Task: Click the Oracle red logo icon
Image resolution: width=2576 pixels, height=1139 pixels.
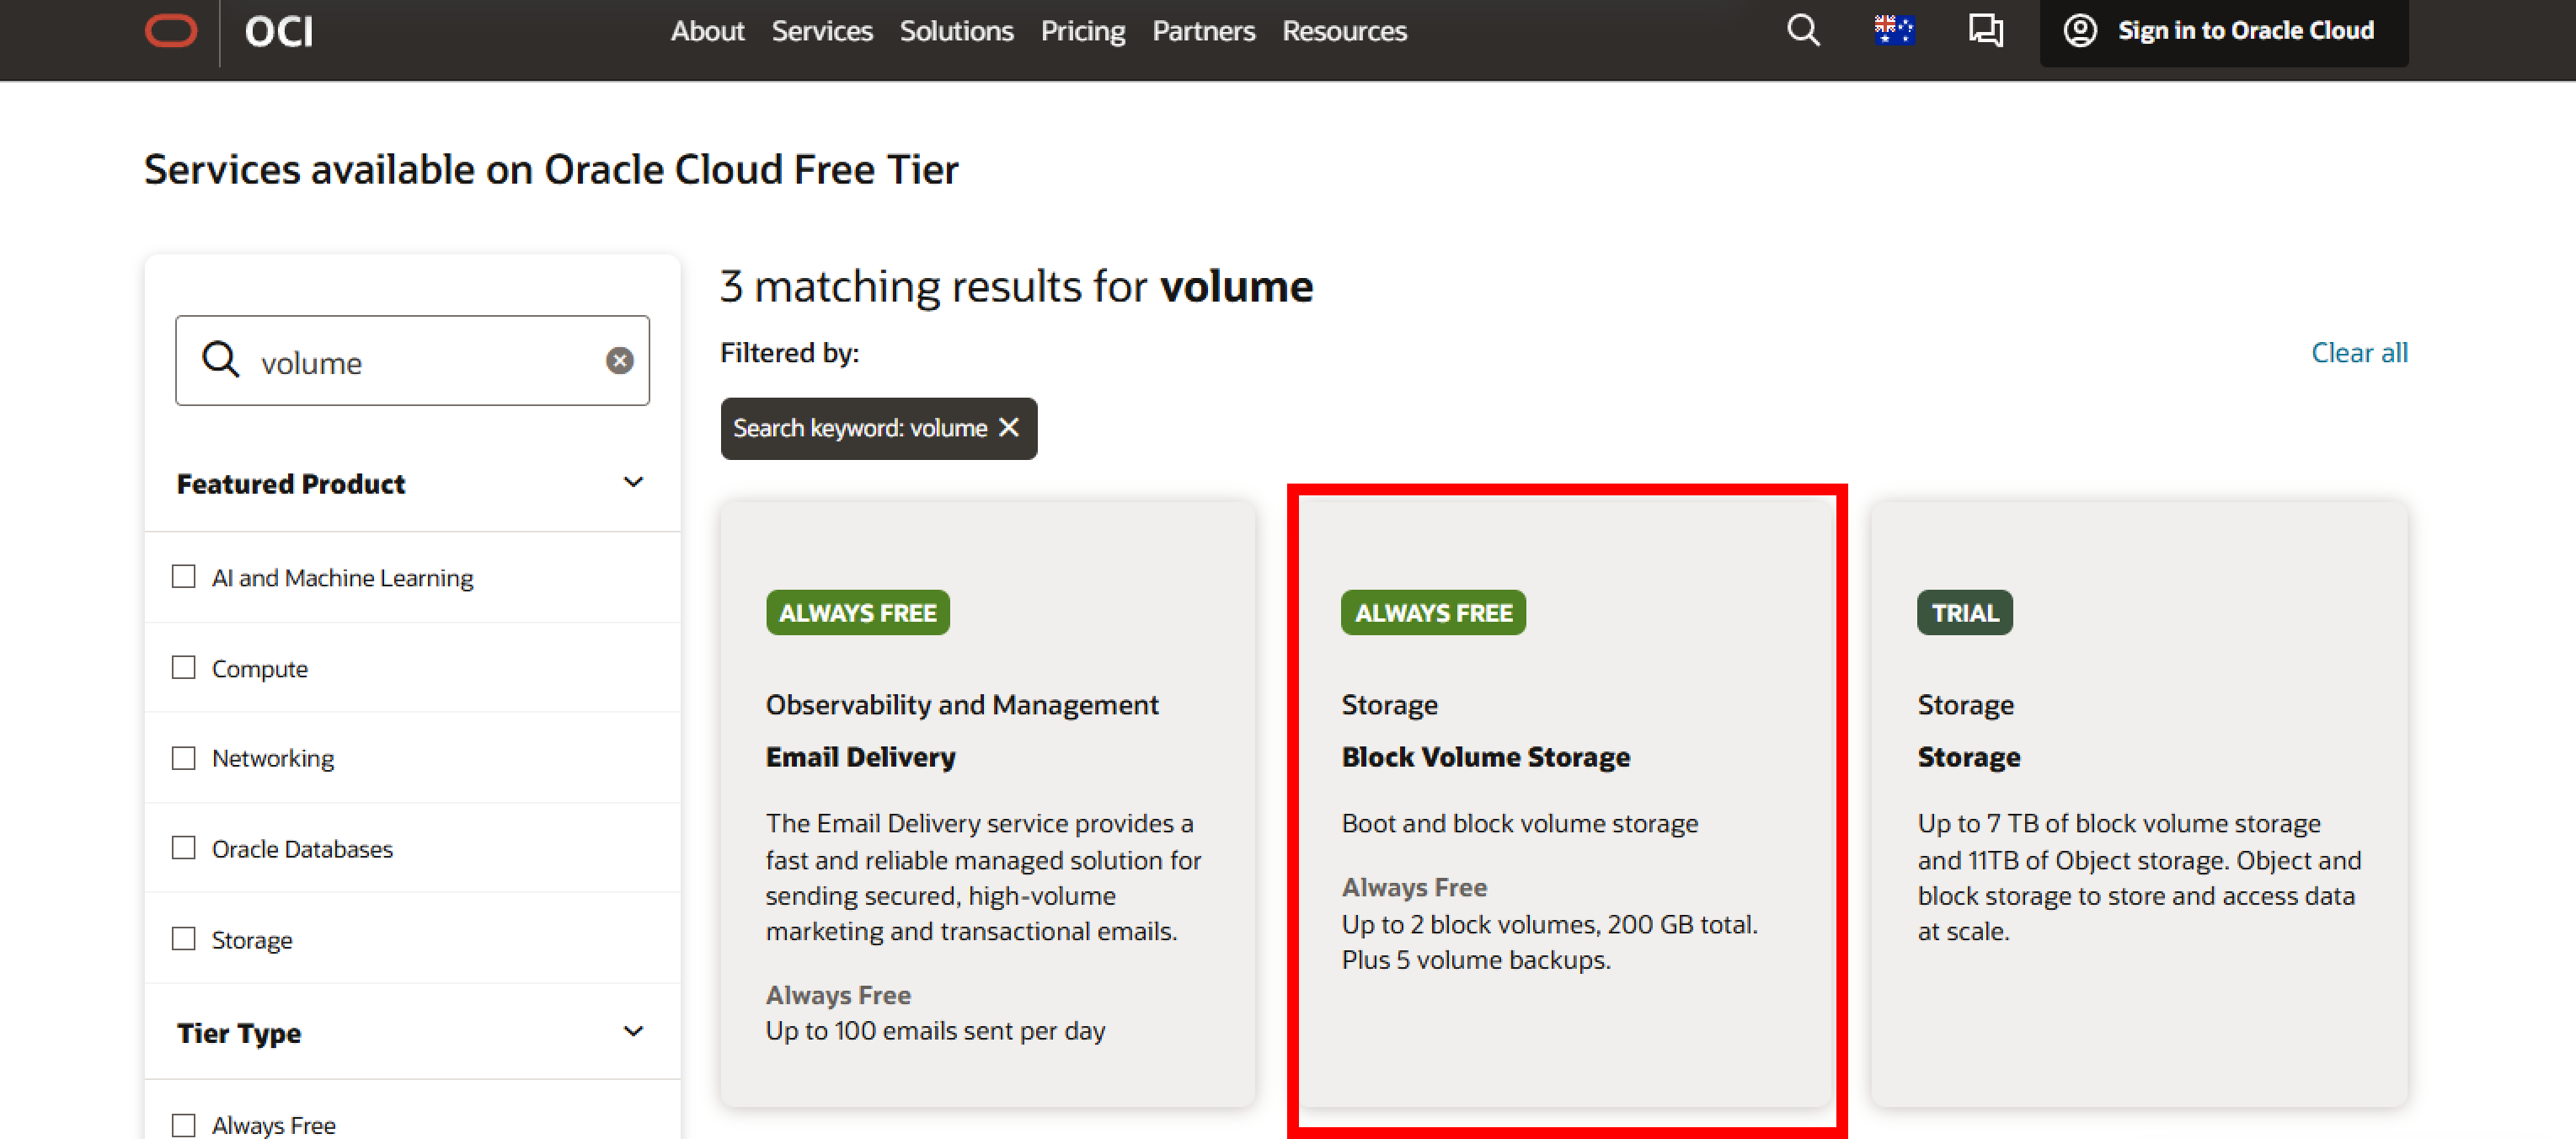Action: click(x=171, y=31)
